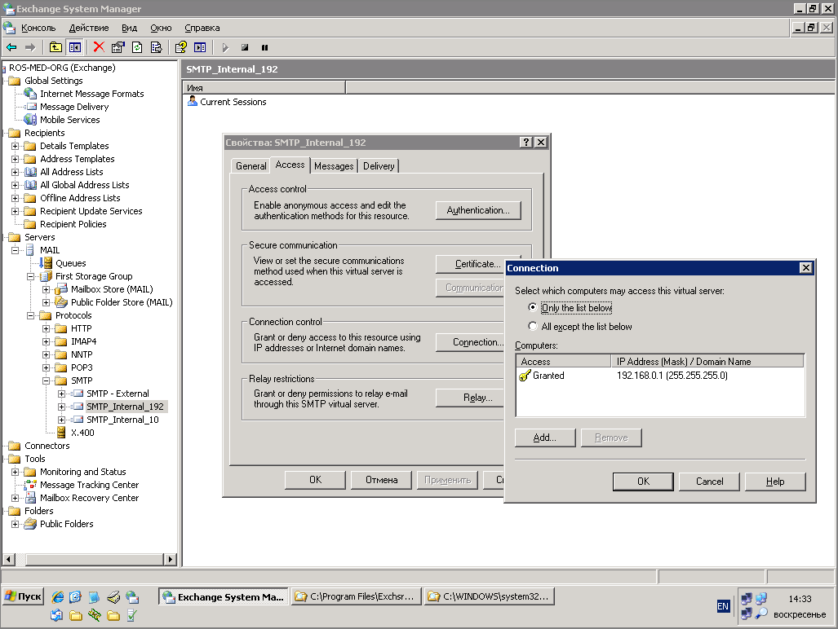
Task: Expand the All Address Lists node
Action: click(x=15, y=172)
